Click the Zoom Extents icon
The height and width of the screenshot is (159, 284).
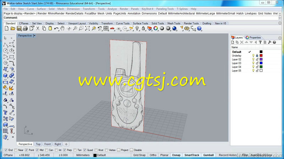coord(87,29)
